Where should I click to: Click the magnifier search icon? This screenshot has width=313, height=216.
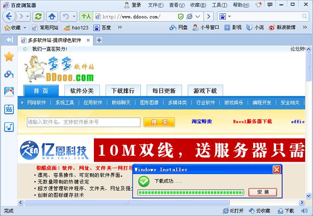coord(304,17)
